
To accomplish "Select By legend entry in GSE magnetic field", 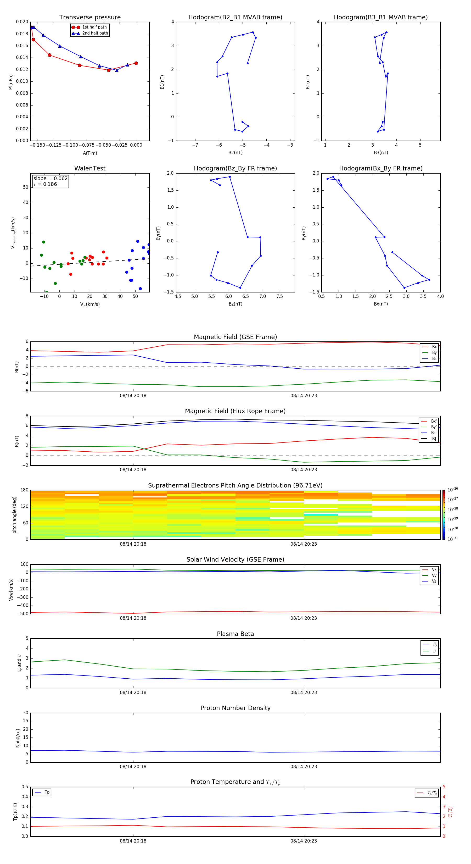I will pos(430,352).
